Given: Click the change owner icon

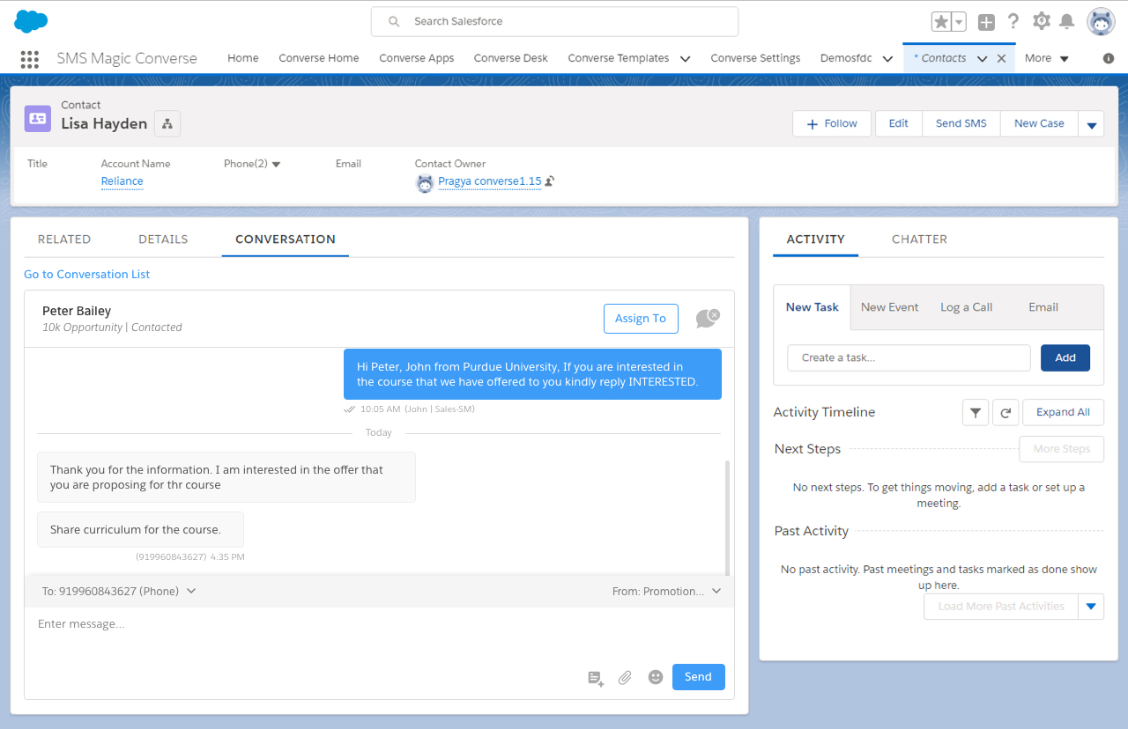Looking at the screenshot, I should [x=550, y=181].
